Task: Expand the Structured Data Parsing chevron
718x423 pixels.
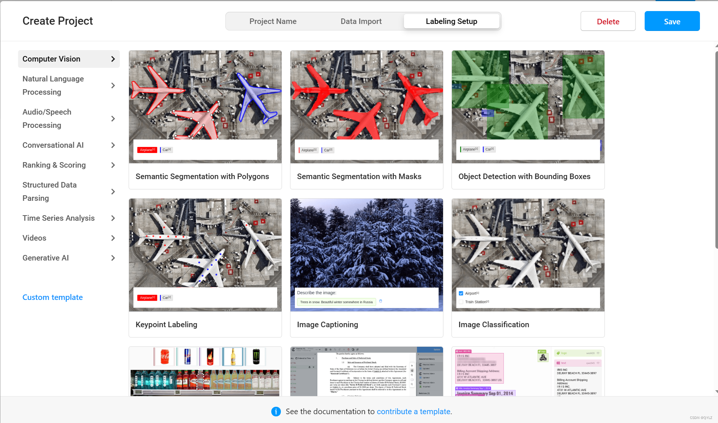Action: tap(113, 192)
